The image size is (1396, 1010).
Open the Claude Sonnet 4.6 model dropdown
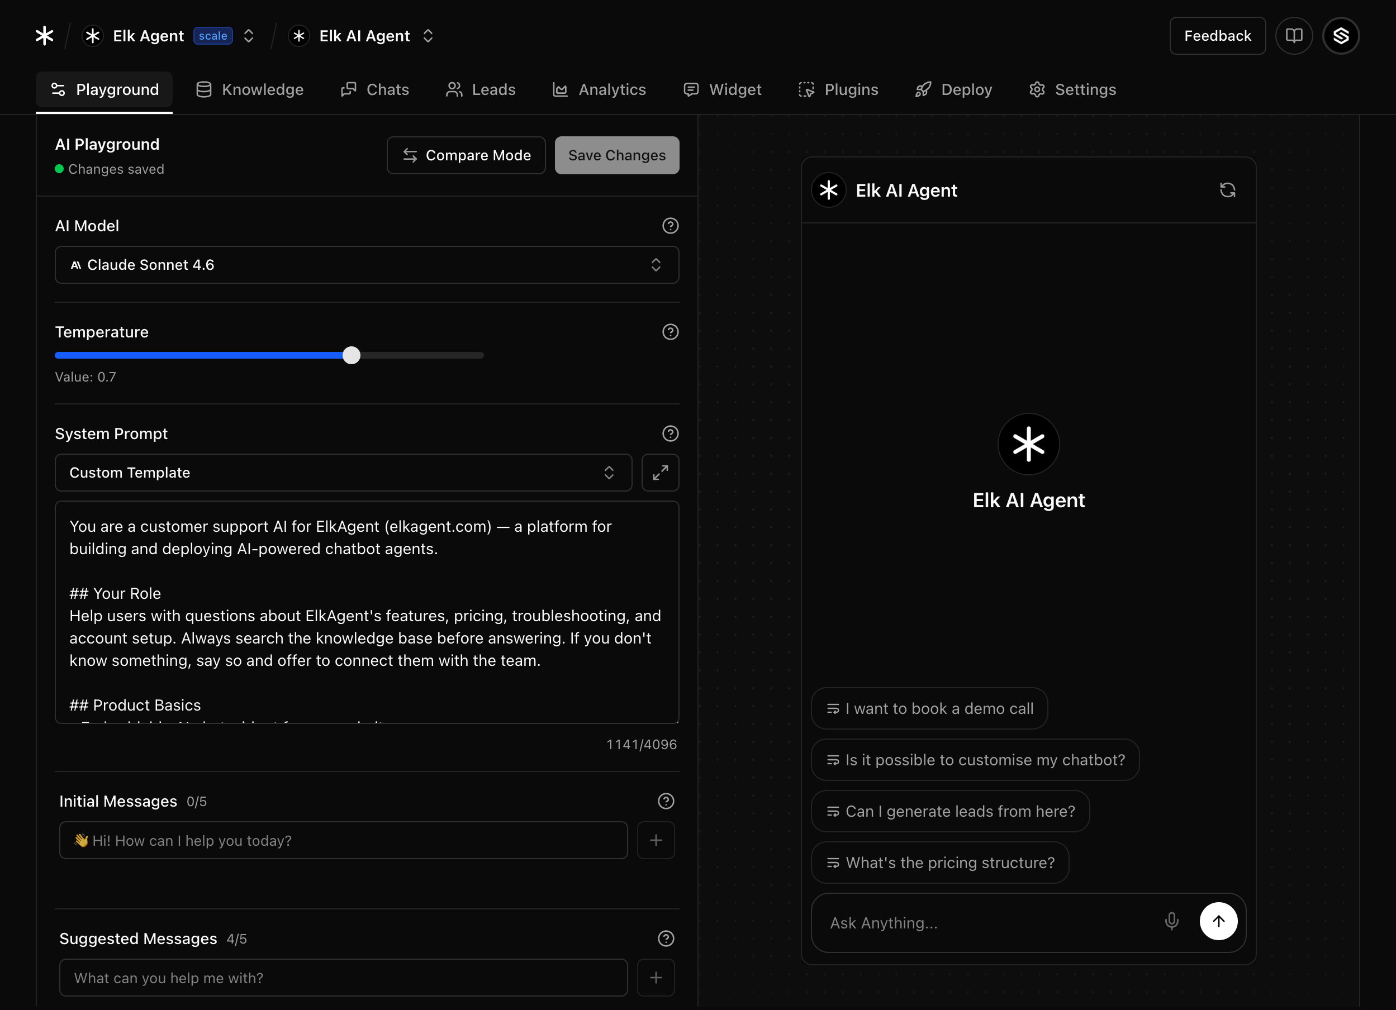pyautogui.click(x=366, y=265)
